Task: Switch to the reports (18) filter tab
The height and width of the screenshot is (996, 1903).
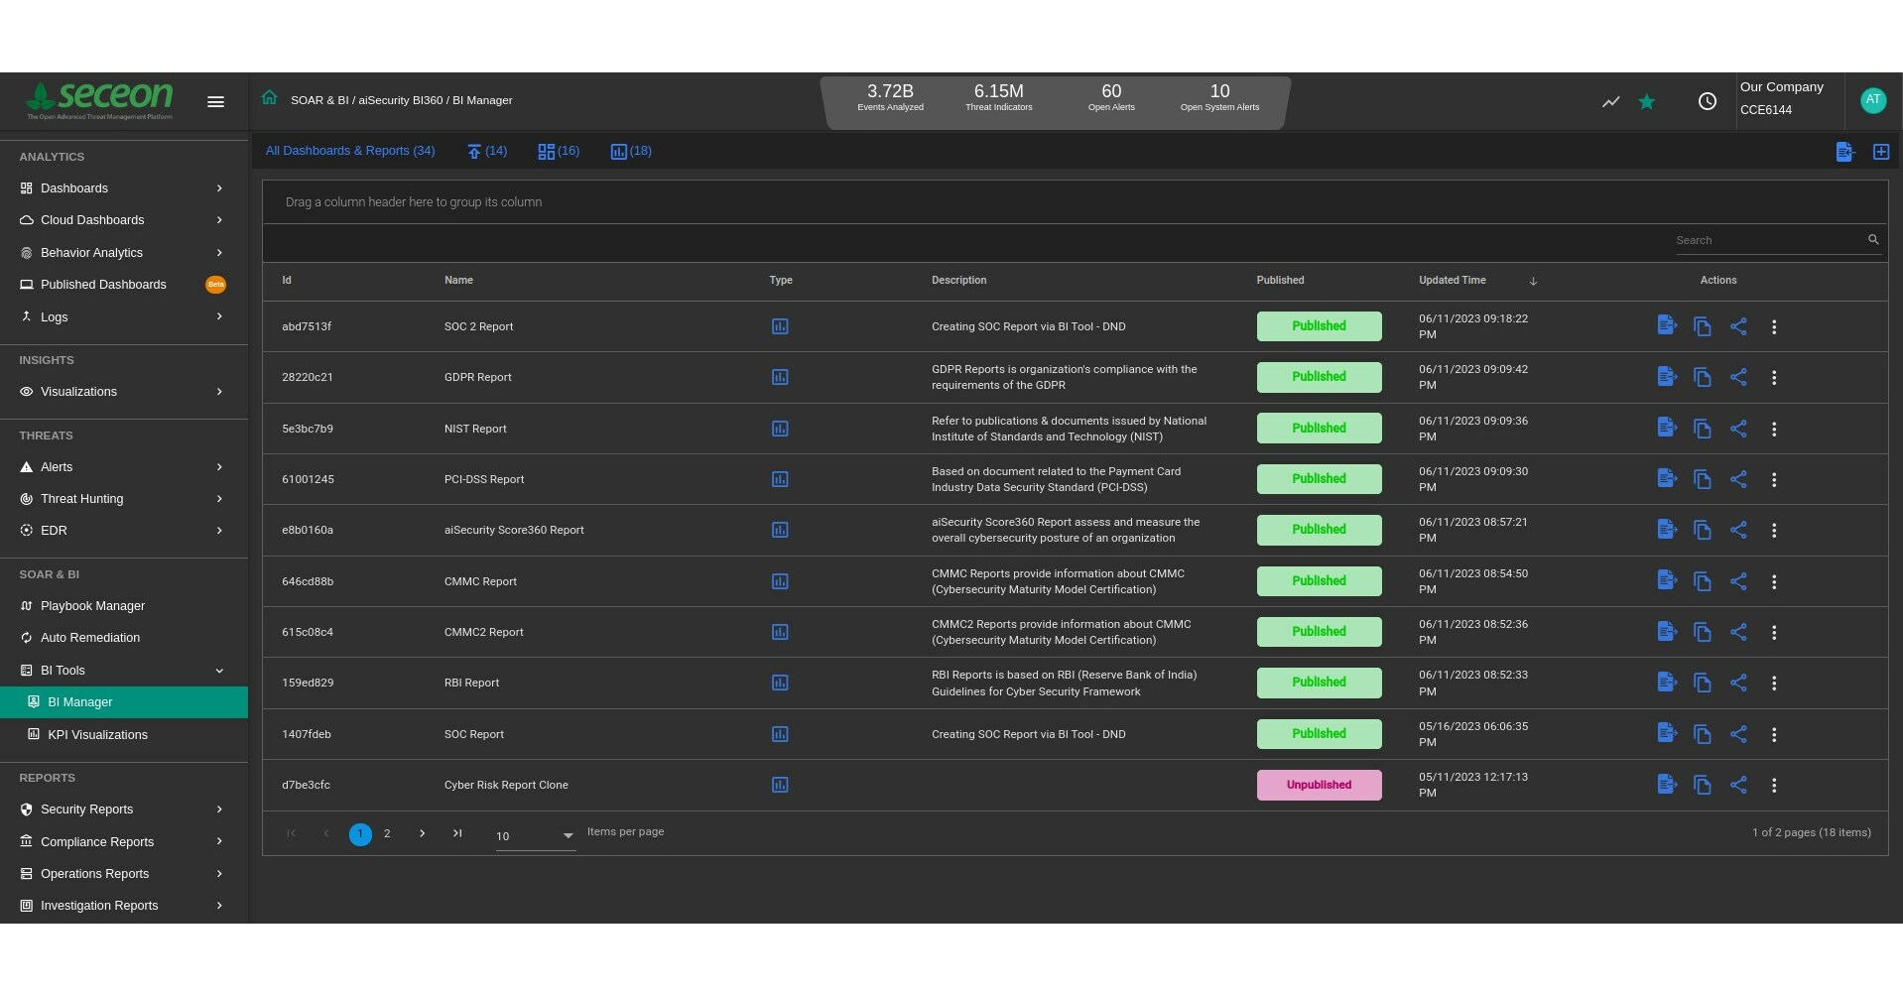Action: coord(631,151)
